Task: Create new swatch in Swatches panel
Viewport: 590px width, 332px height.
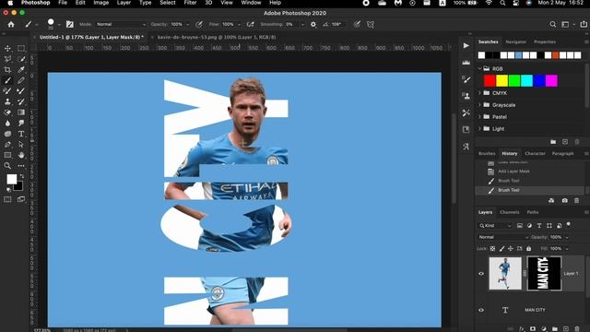Action: click(565, 142)
